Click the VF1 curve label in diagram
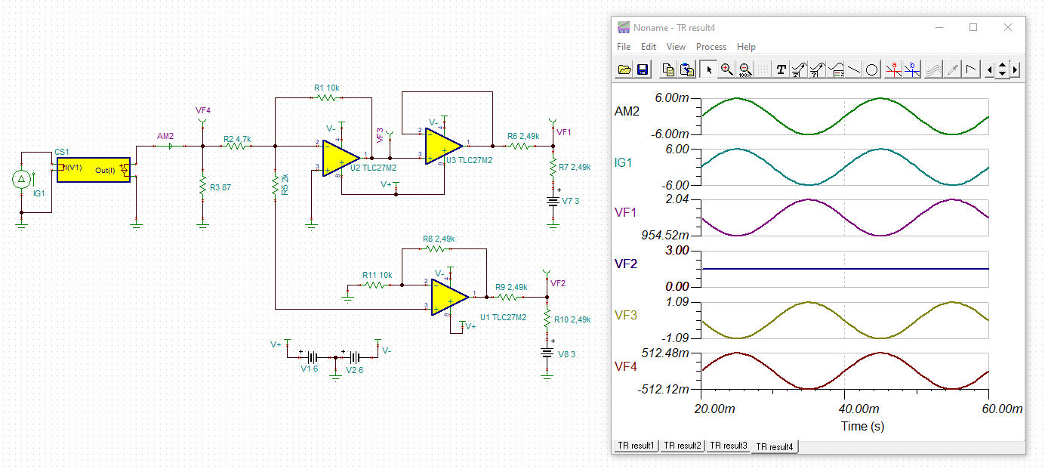Screen dimensions: 1045x469 [x=627, y=212]
